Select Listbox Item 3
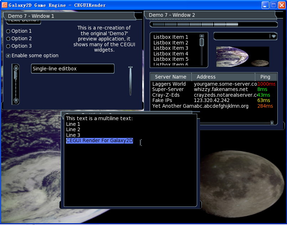 [171, 48]
